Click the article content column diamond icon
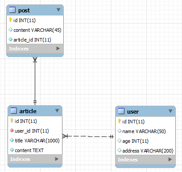182x172 pixels. click(x=12, y=150)
